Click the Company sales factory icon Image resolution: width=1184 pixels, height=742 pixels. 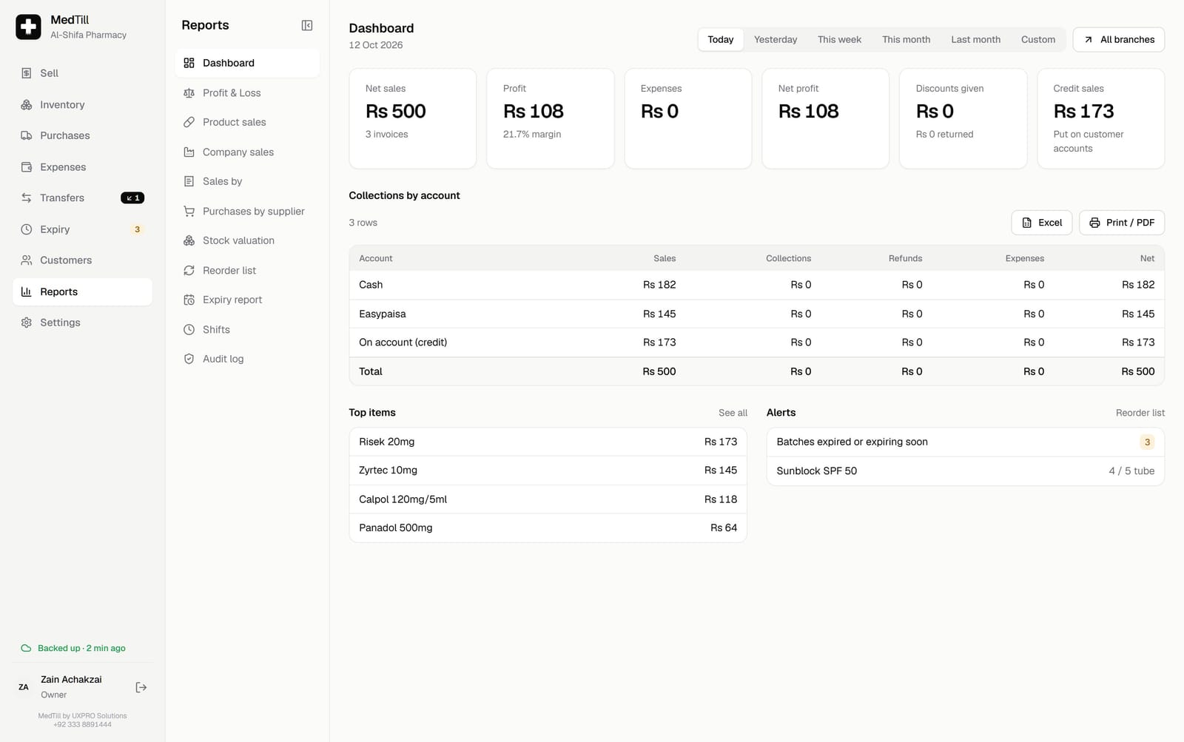tap(189, 152)
